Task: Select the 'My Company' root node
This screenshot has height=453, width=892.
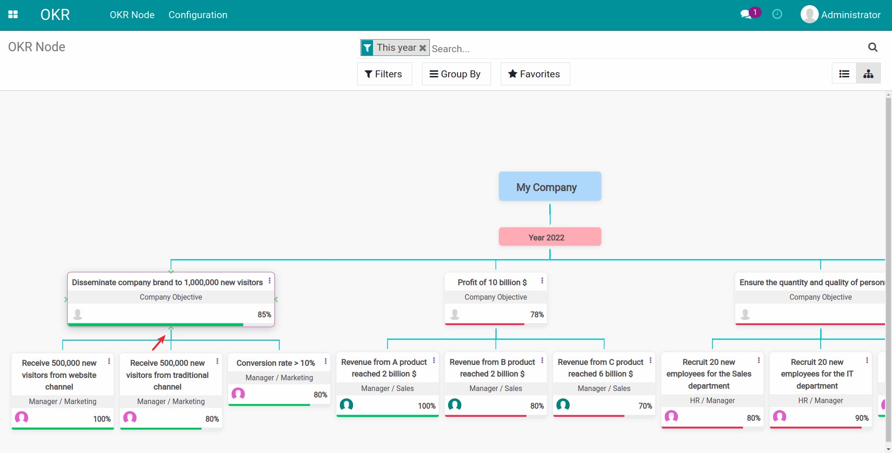Action: [x=549, y=187]
